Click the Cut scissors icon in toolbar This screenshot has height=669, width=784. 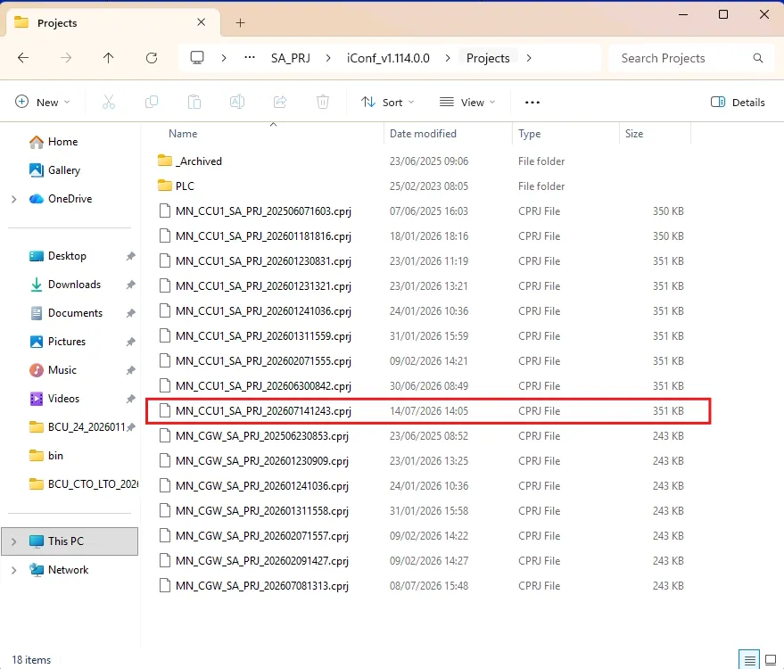click(x=109, y=102)
